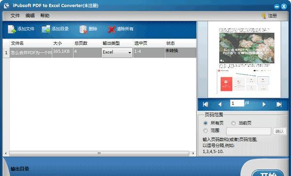
Task: Click the red X 清除所有 icon
Action: tap(112, 29)
